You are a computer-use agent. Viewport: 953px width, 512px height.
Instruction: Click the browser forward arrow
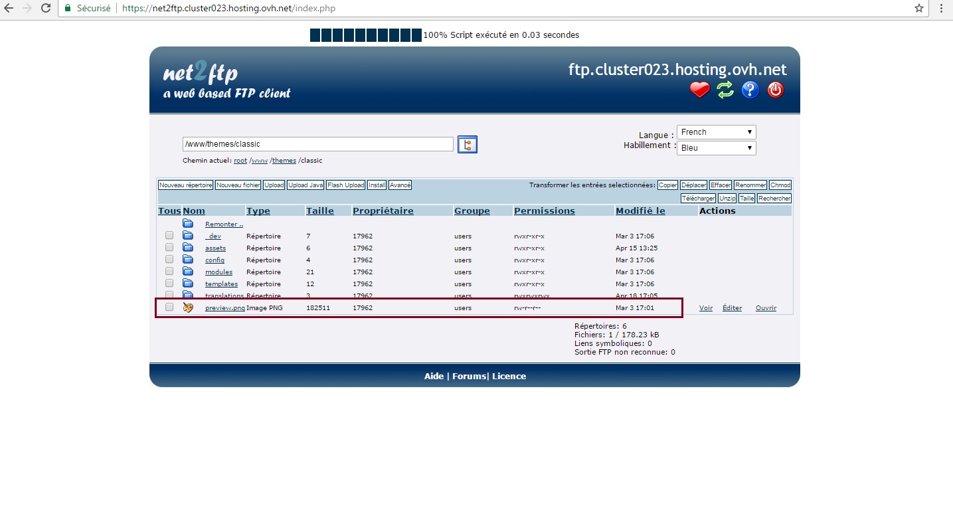coord(27,9)
